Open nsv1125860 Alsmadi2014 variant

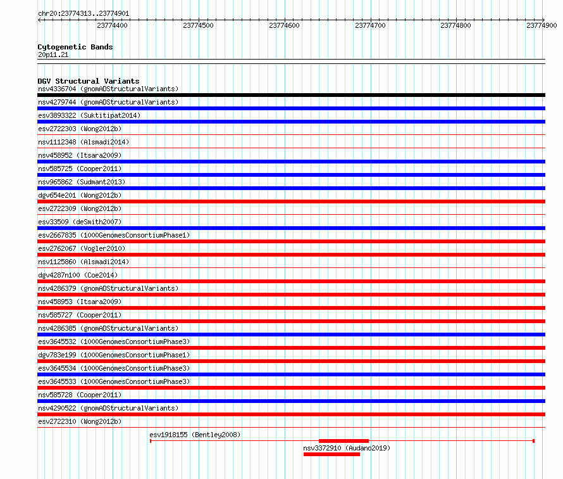[84, 262]
